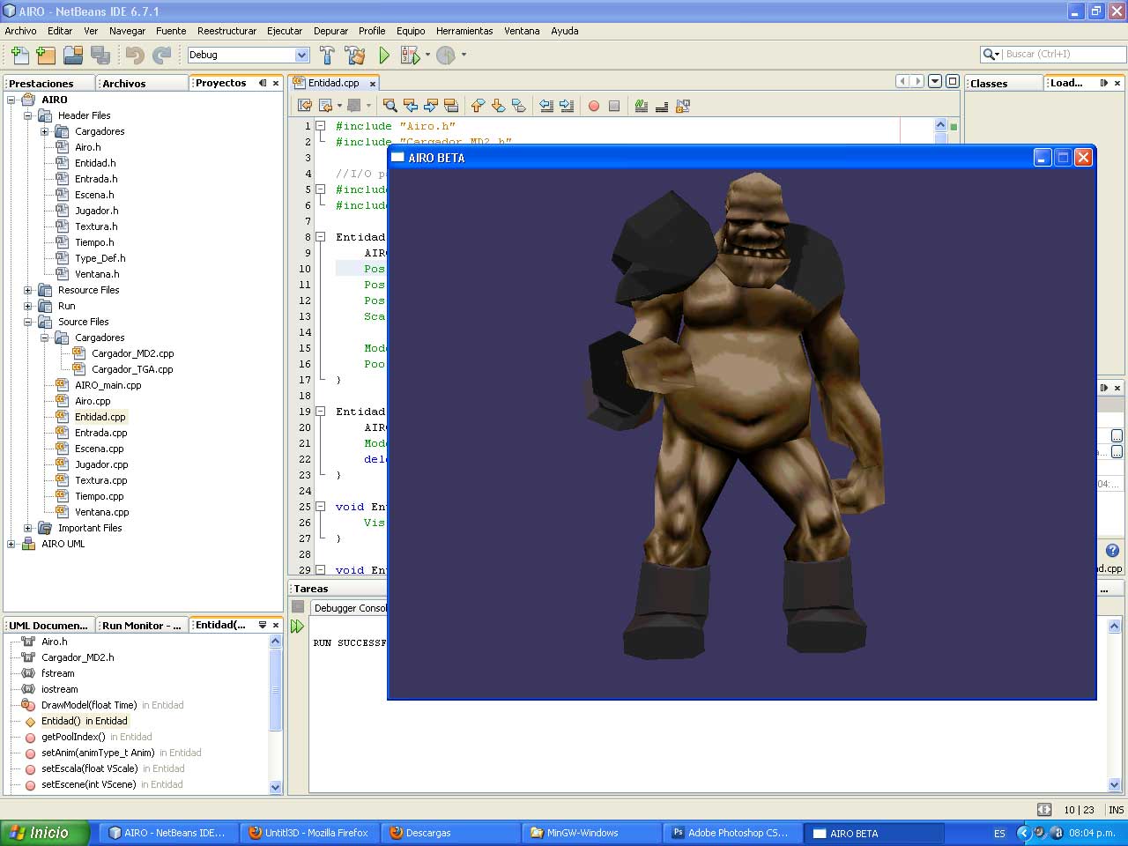Viewport: 1128px width, 846px height.
Task: Expand the Resource Files folder
Action: 28,290
